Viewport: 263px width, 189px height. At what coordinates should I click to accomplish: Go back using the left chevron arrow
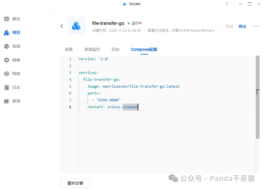coord(62,26)
